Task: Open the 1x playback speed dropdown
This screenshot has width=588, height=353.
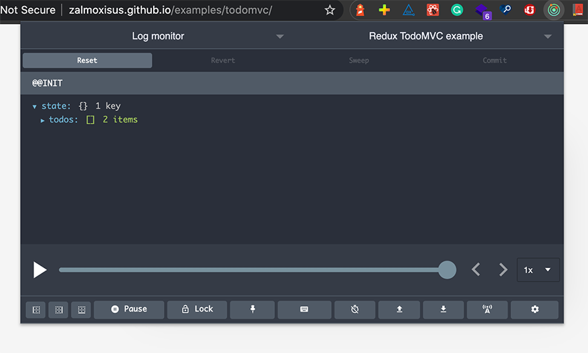Action: tap(538, 270)
